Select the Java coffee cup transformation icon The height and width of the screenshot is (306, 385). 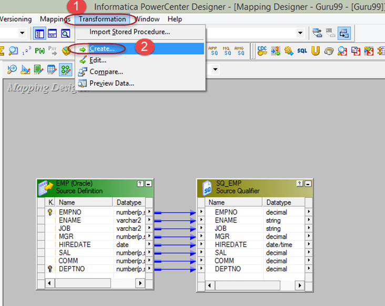click(329, 51)
